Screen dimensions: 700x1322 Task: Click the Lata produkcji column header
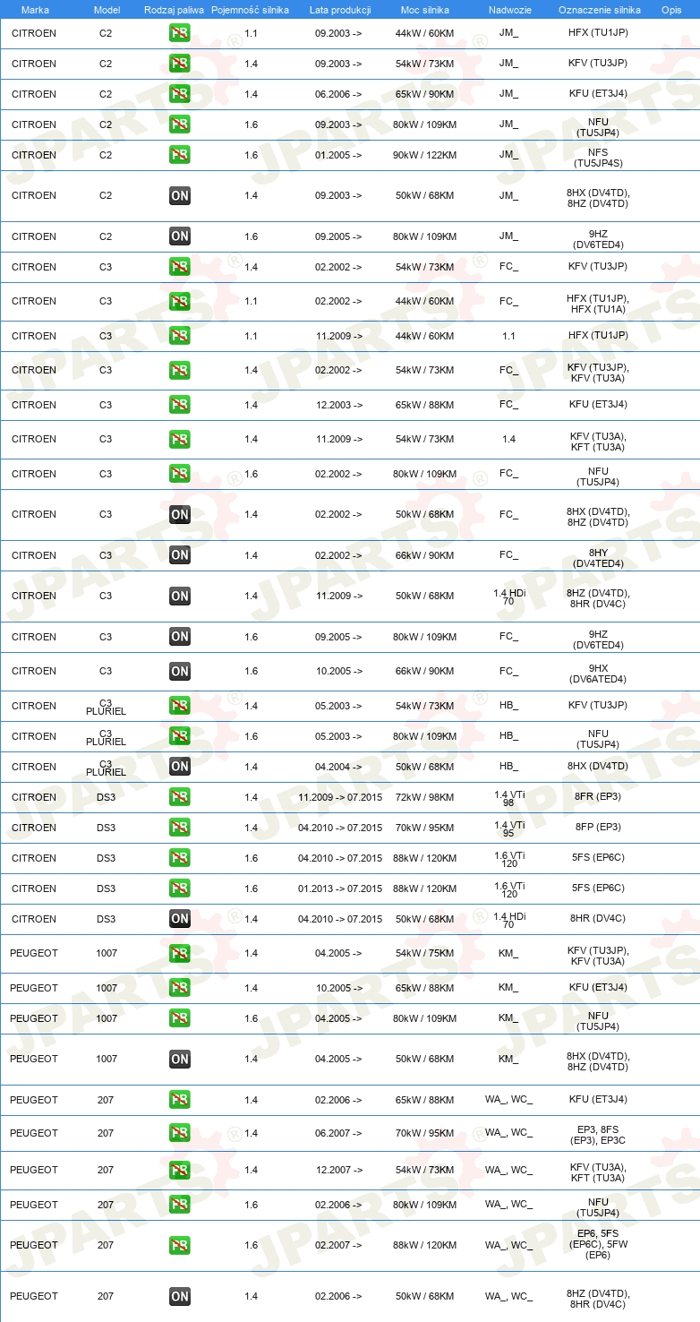[340, 10]
